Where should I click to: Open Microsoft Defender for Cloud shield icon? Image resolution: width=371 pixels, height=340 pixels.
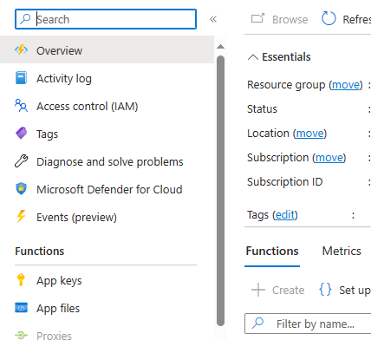pyautogui.click(x=21, y=189)
